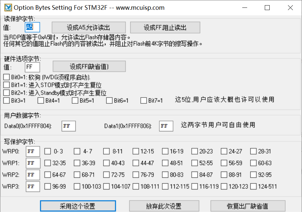The width and height of the screenshot is (302, 212).
Task: Check Bit2=1 Standby mode option
Action: [7, 93]
